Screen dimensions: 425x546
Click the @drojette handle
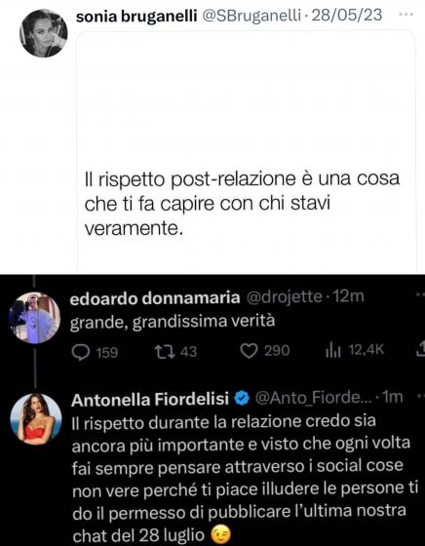pyautogui.click(x=284, y=297)
